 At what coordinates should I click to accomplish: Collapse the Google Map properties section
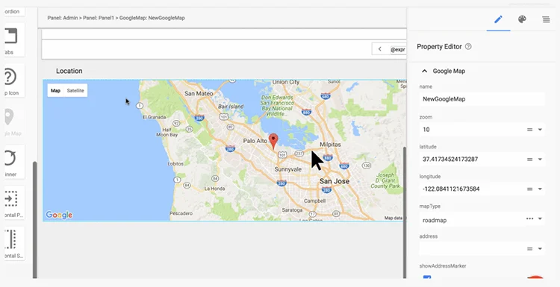coord(424,71)
